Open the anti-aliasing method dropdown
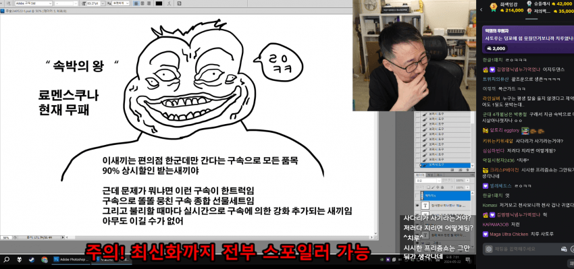 coord(121,3)
